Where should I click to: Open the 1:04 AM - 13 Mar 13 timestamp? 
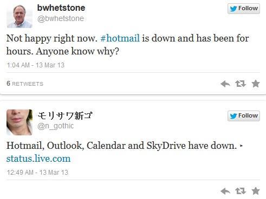35,65
